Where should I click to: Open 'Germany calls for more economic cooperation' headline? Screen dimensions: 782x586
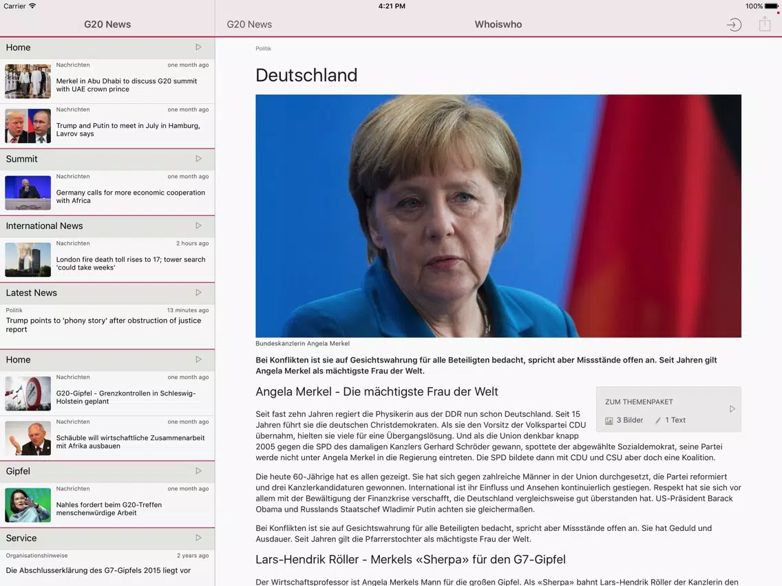pyautogui.click(x=131, y=196)
